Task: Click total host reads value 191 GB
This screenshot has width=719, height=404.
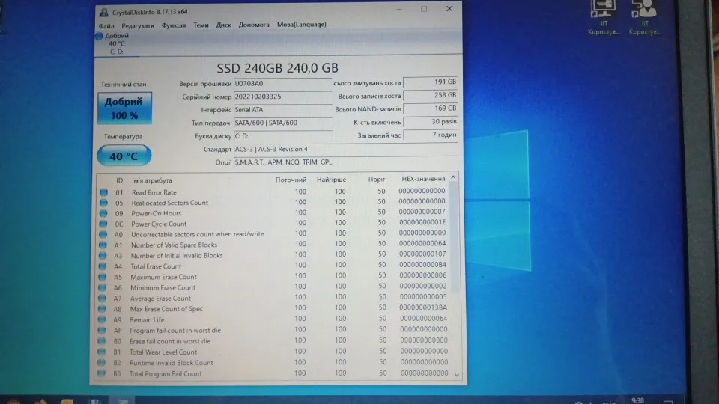Action: pyautogui.click(x=430, y=82)
